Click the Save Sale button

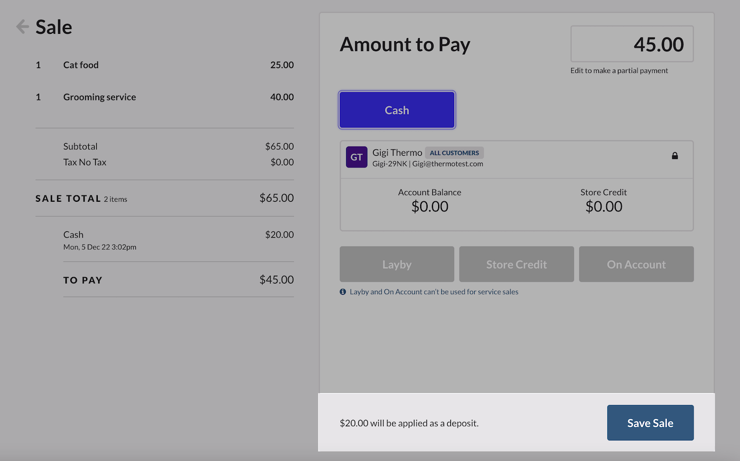(650, 422)
